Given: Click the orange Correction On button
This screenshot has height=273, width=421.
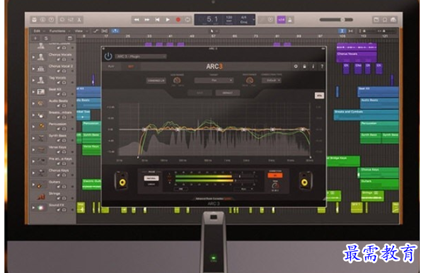Looking at the screenshot, I should coord(275,175).
